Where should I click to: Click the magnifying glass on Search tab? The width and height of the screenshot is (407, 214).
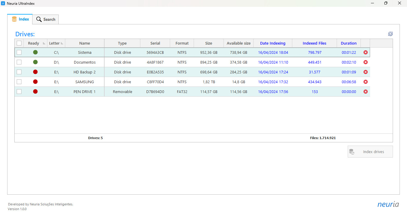[38, 19]
